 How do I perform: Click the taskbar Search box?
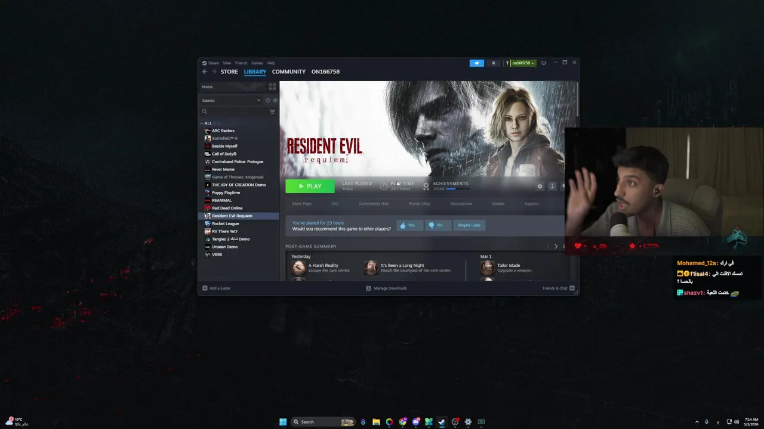[x=322, y=422]
